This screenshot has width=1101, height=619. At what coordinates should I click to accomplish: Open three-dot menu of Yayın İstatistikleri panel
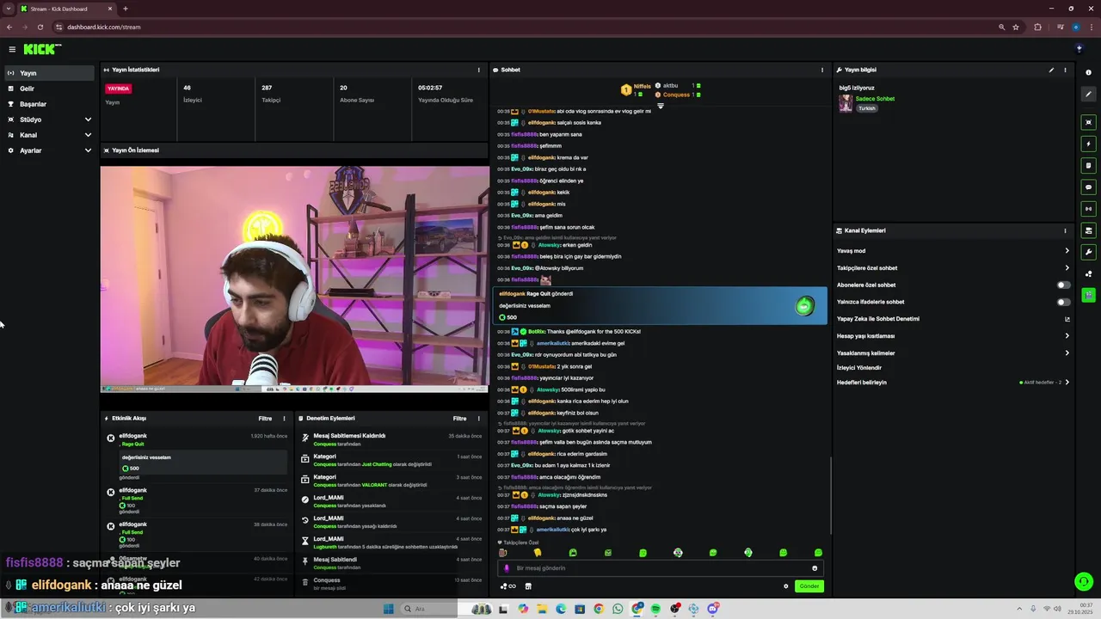point(479,70)
